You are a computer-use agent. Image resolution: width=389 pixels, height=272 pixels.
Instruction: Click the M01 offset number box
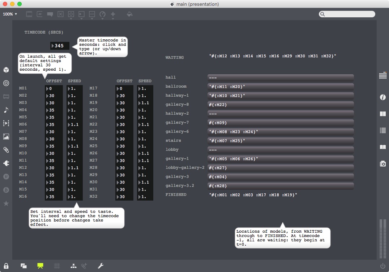pos(54,88)
